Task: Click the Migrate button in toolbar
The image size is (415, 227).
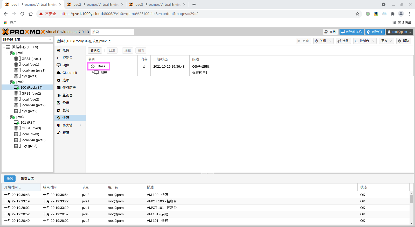Action: [343, 41]
